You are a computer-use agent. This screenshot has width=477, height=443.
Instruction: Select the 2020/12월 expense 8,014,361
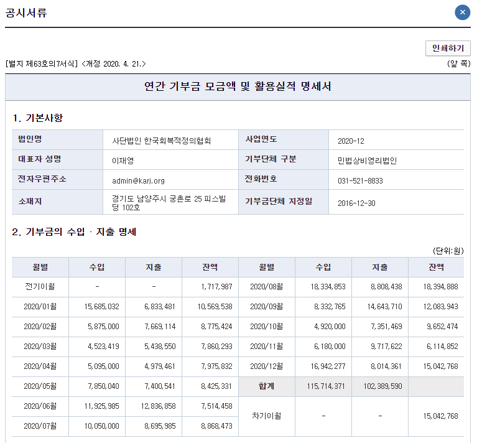(386, 366)
